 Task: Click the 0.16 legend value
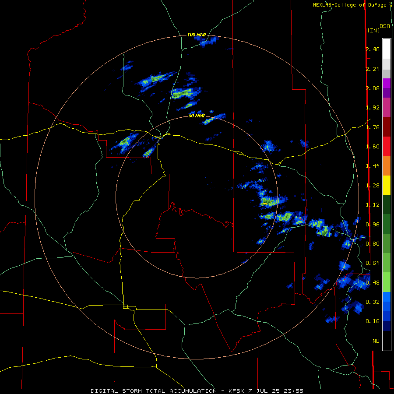pos(373,321)
